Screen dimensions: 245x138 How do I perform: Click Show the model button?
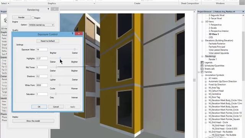33,121
